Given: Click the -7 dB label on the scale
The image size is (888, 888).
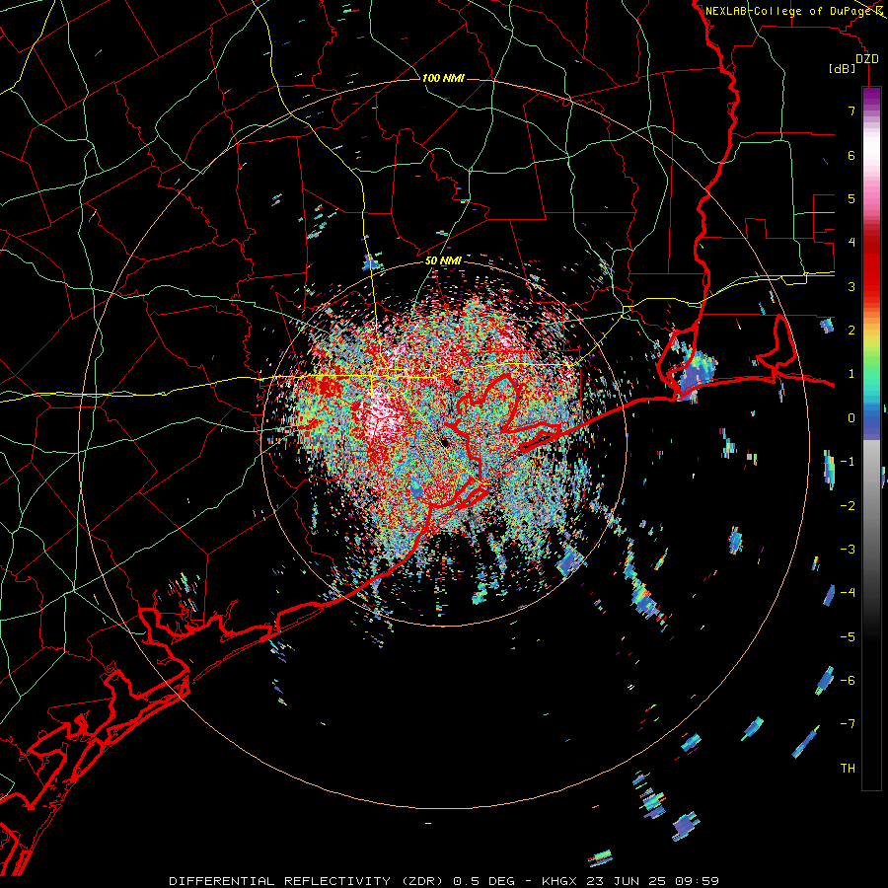Looking at the screenshot, I should click(848, 724).
